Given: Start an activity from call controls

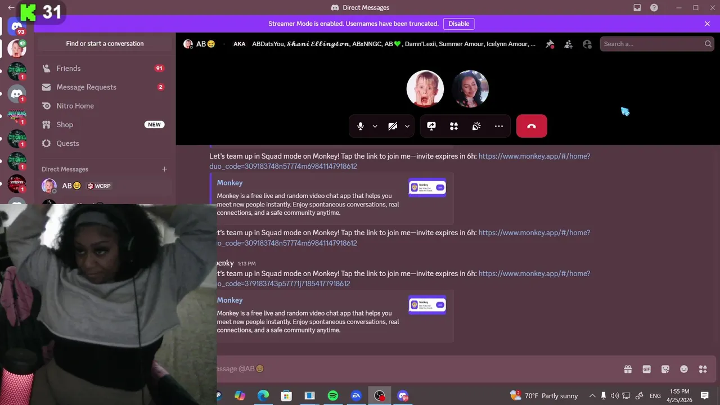Looking at the screenshot, I should coord(454,126).
